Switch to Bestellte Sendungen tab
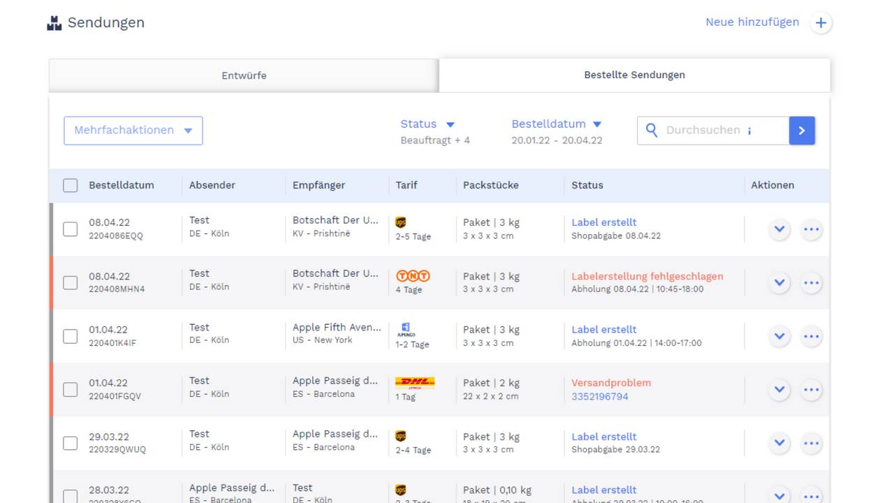 point(635,75)
